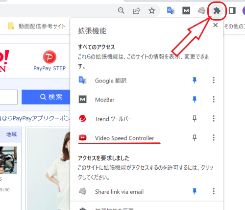This screenshot has height=210, width=245.
Task: Unpin Share link via email
Action: click(195, 191)
